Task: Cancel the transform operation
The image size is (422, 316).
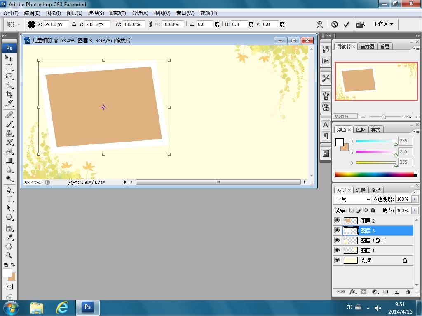Action: [x=335, y=24]
